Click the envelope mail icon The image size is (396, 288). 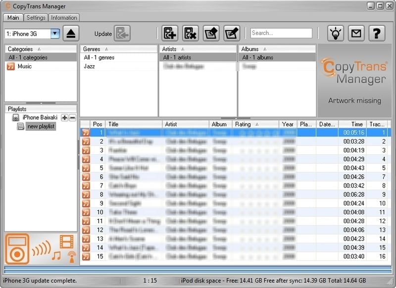(356, 33)
